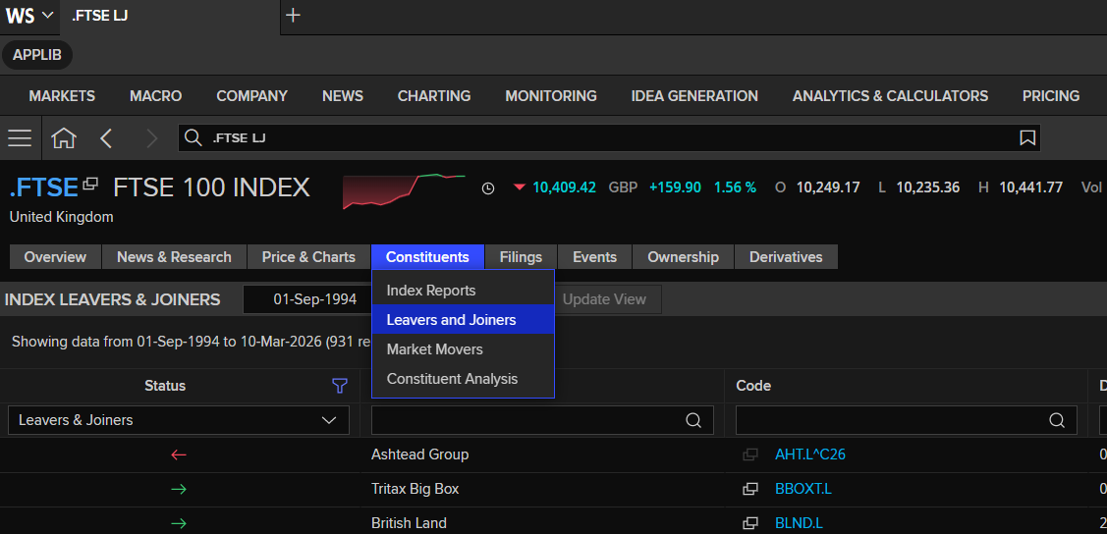Open the CHARTING menu
The width and height of the screenshot is (1107, 534).
point(434,96)
